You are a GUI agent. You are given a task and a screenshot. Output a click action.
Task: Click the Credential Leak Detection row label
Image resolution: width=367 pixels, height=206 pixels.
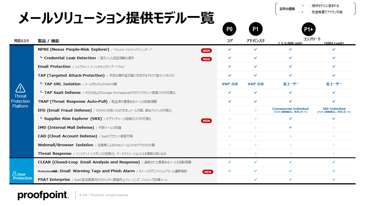(x=70, y=58)
